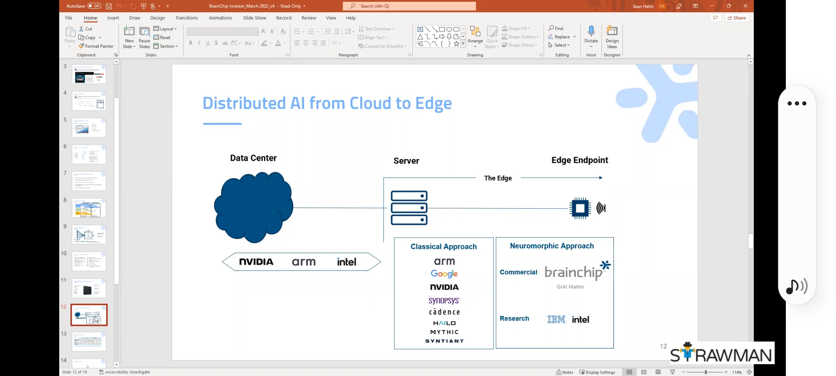Image resolution: width=836 pixels, height=376 pixels.
Task: Click the zoom slider in status bar
Action: point(705,372)
